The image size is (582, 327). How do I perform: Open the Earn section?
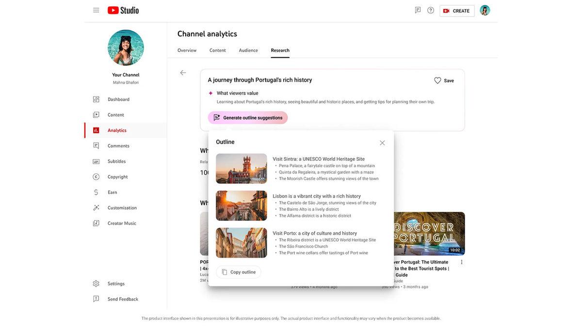[x=104, y=191]
